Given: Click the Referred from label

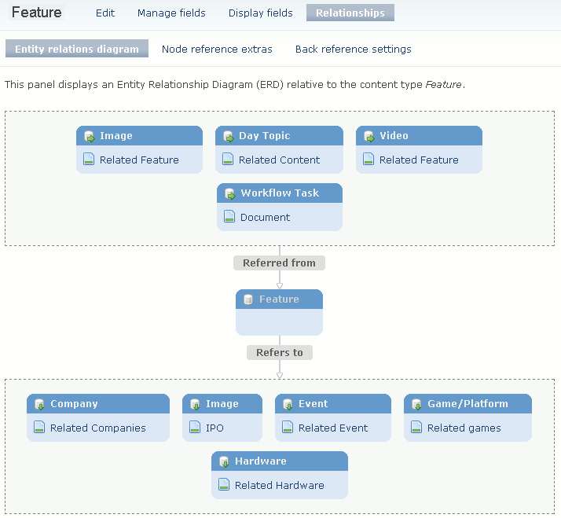Looking at the screenshot, I should point(279,263).
